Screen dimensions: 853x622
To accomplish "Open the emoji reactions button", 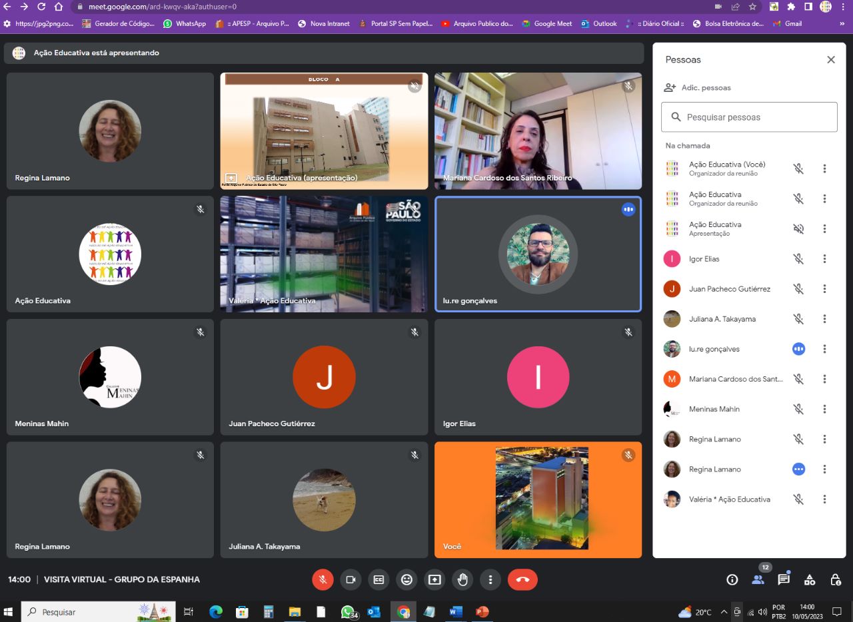I will coord(407,579).
